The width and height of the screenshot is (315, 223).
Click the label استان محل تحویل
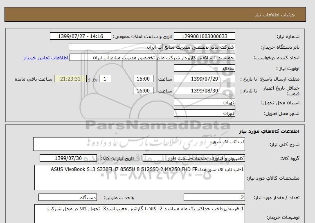tap(280, 103)
